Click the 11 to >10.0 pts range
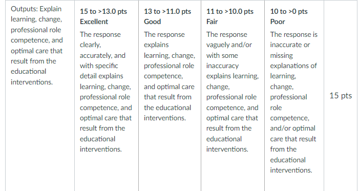359x191 pixels. [x=230, y=11]
